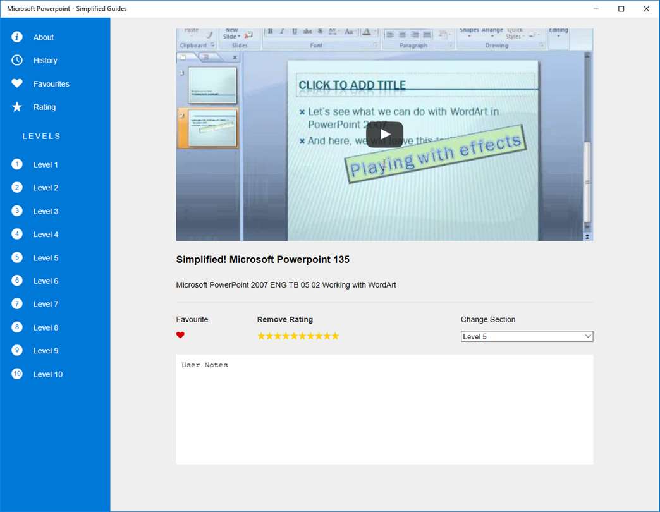Click the Favourites heart icon in sidebar
The width and height of the screenshot is (660, 512).
[17, 83]
